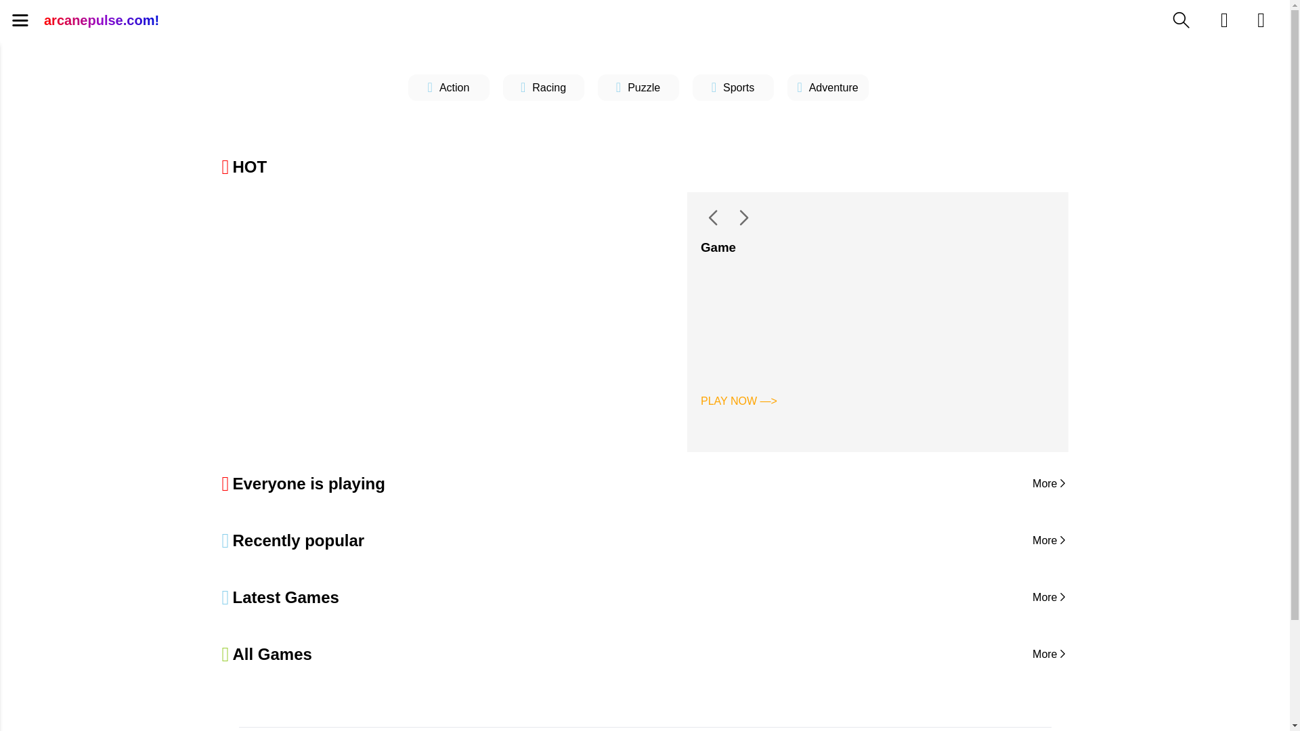Viewport: 1300px width, 731px height.
Task: Select the Sports category
Action: click(x=733, y=88)
